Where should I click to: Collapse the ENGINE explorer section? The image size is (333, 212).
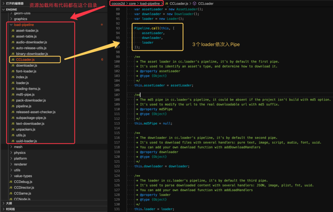[x=3, y=10]
